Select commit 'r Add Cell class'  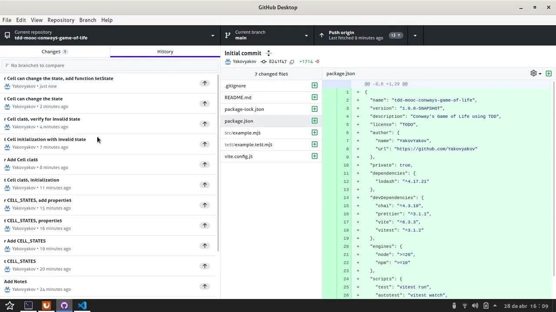(108, 164)
